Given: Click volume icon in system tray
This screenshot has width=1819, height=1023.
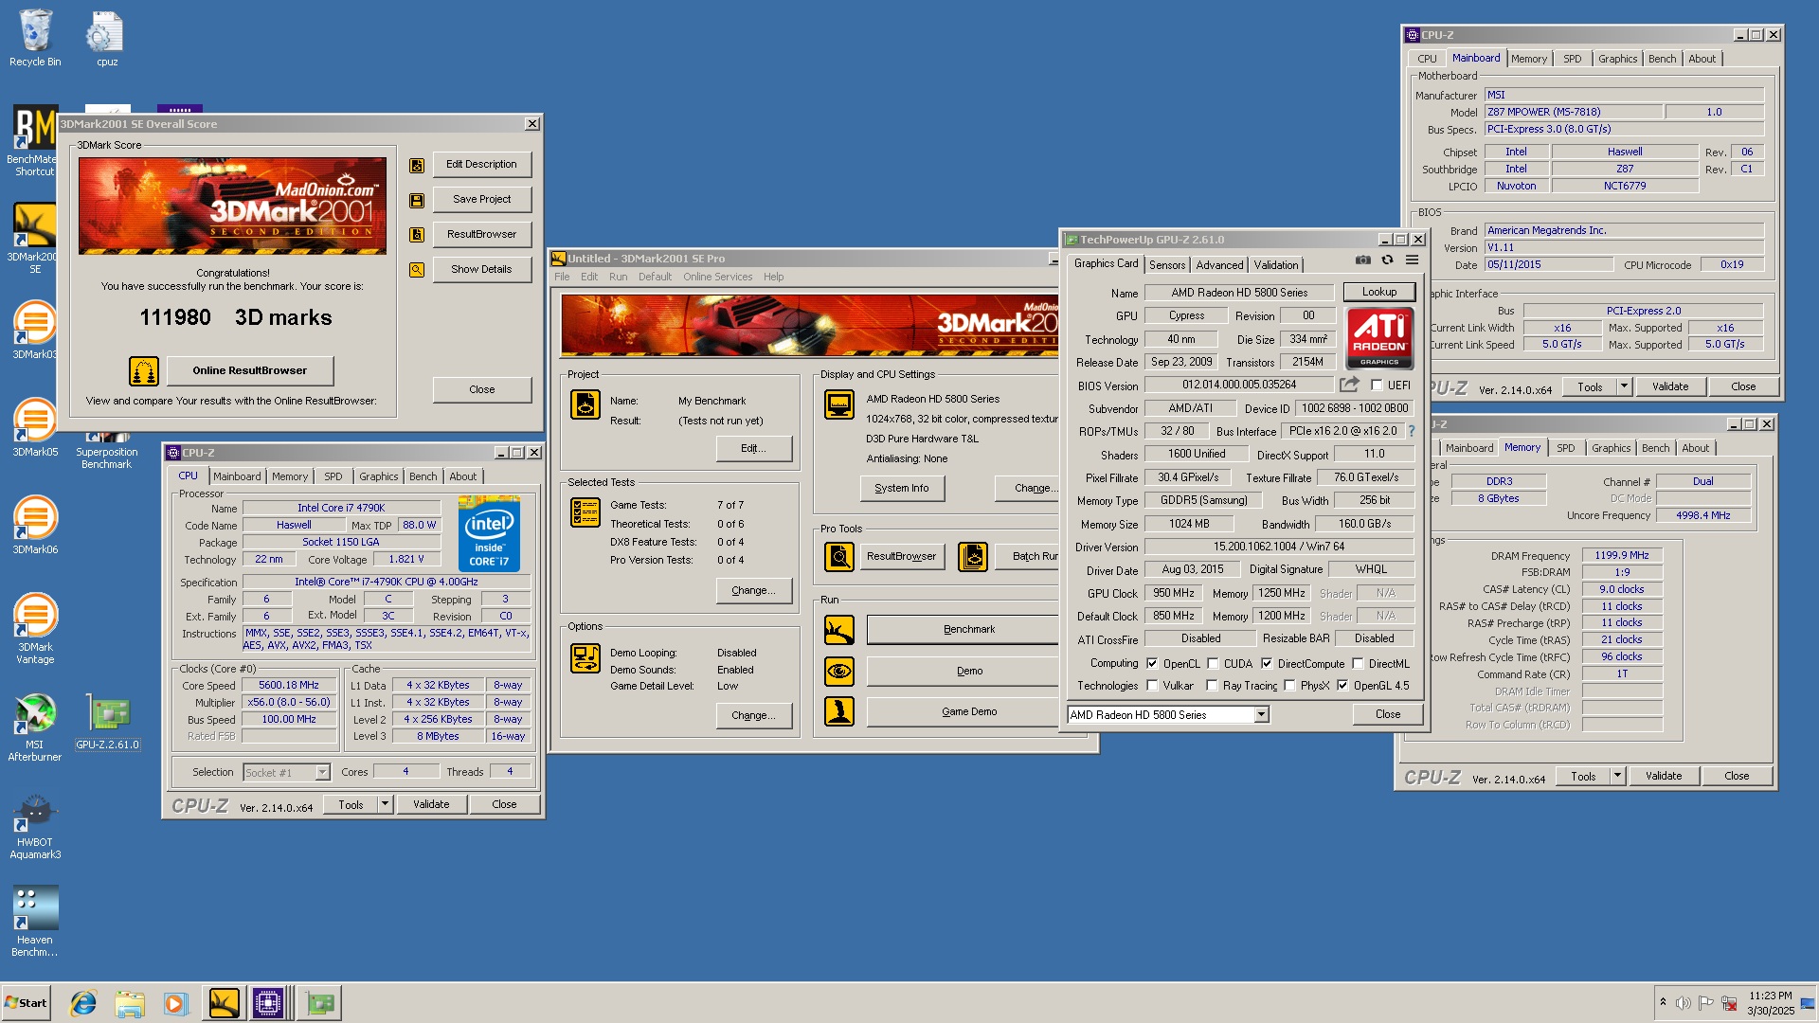Looking at the screenshot, I should pyautogui.click(x=1683, y=1003).
